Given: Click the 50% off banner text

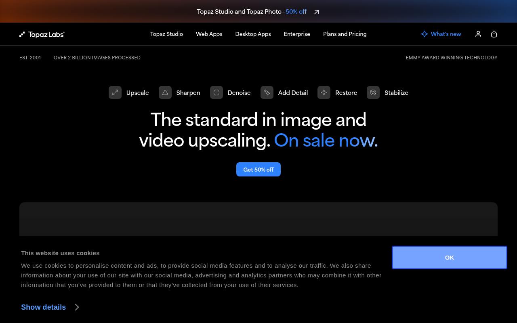Looking at the screenshot, I should coord(296,12).
